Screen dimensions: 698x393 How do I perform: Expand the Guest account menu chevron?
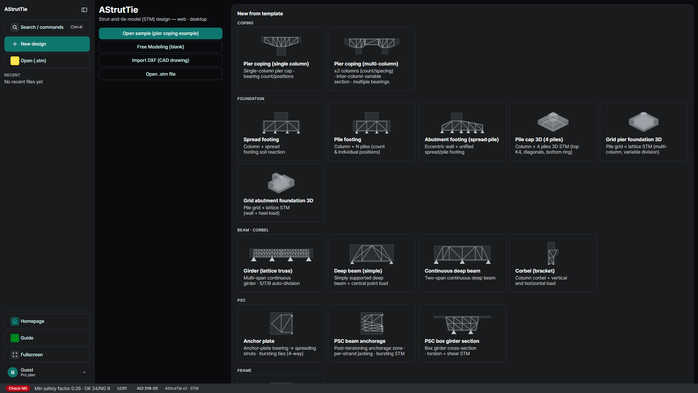tap(84, 372)
